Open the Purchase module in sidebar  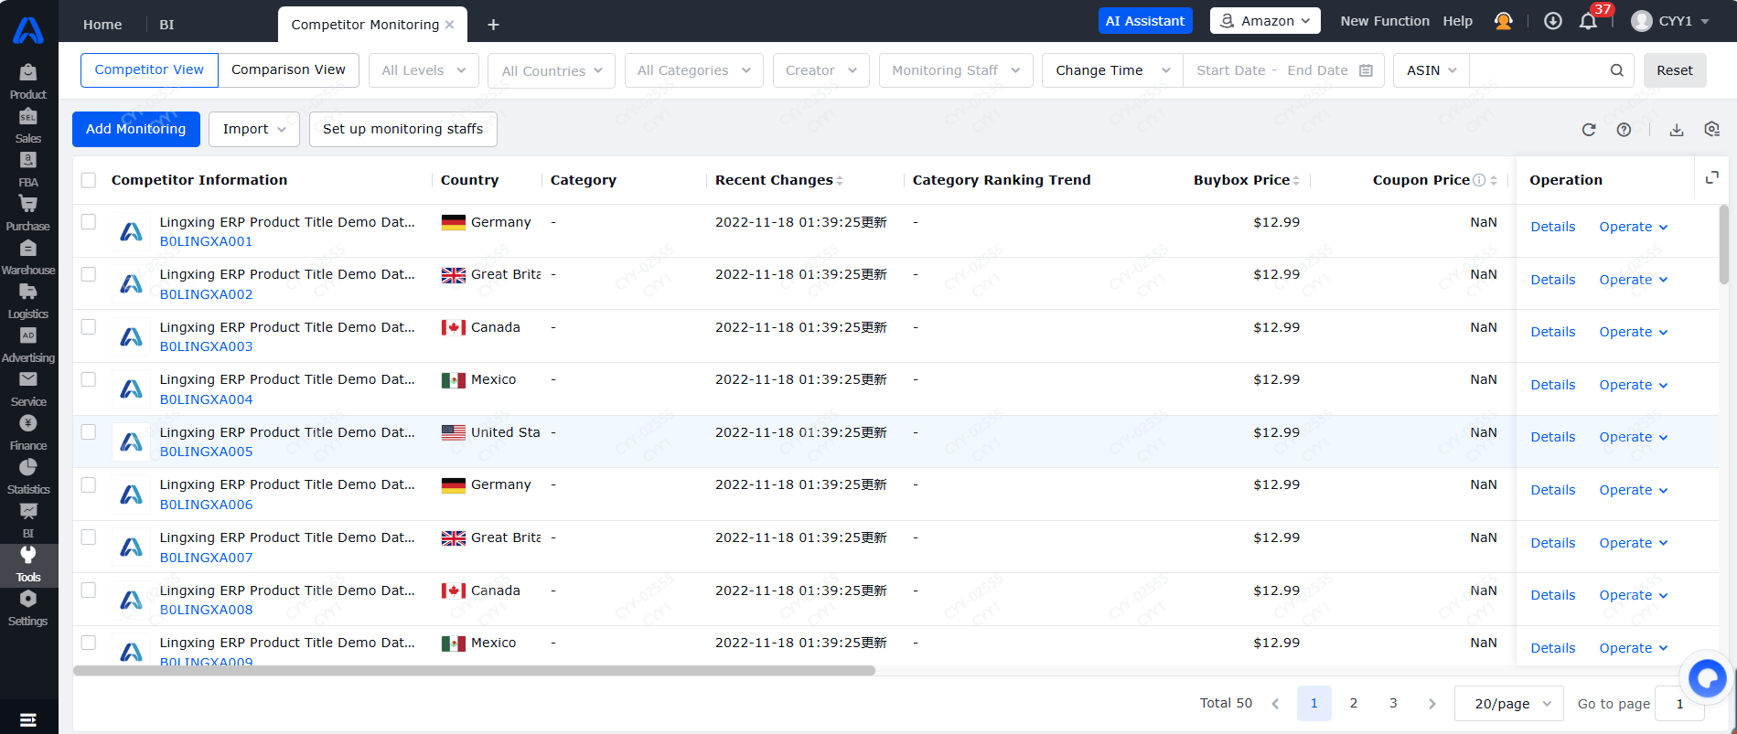[28, 214]
